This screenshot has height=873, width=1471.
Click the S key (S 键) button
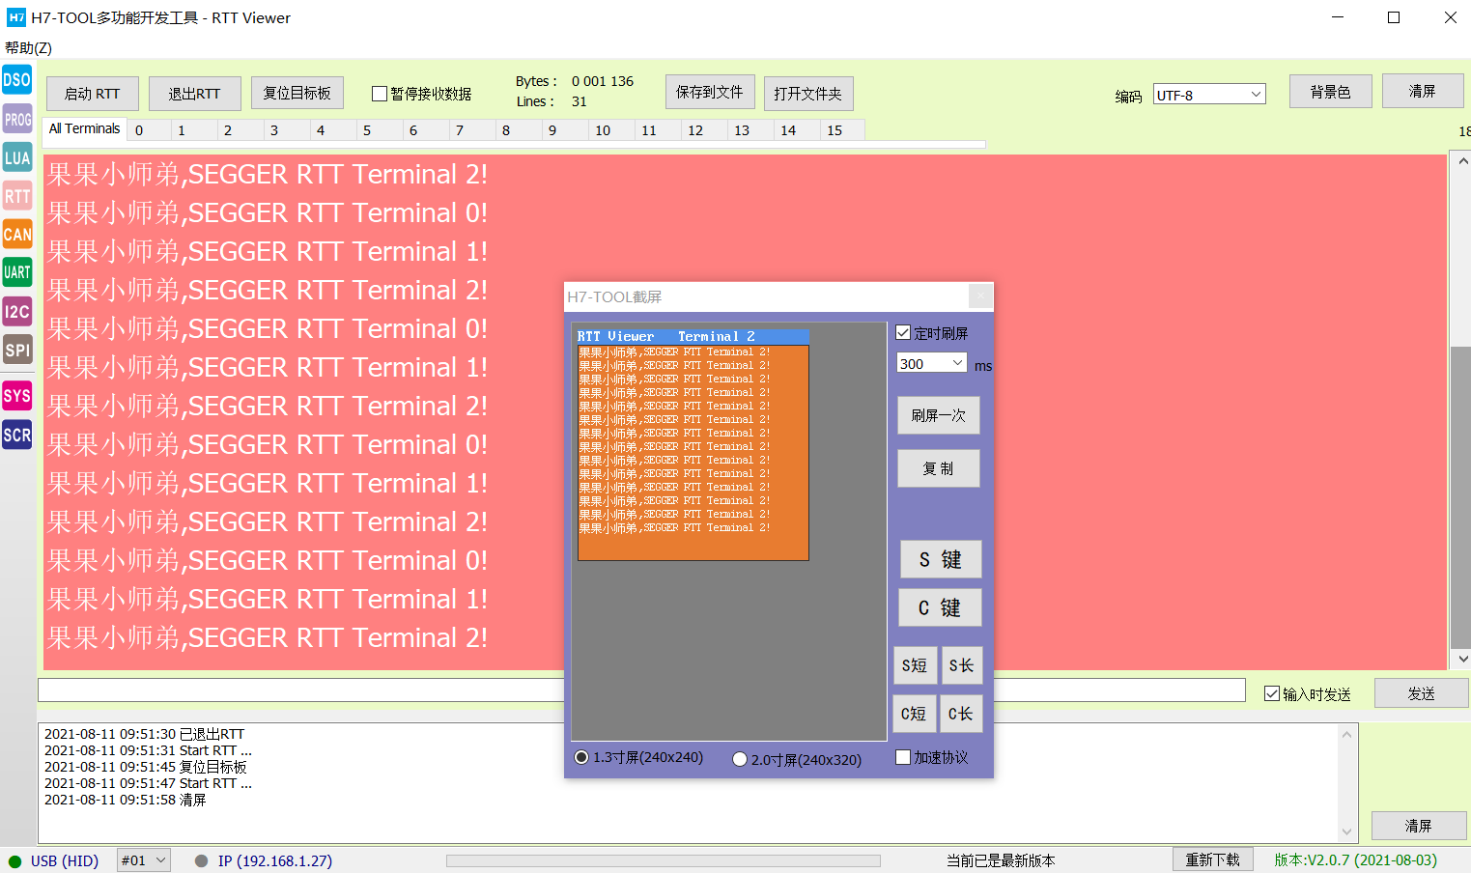(x=941, y=559)
